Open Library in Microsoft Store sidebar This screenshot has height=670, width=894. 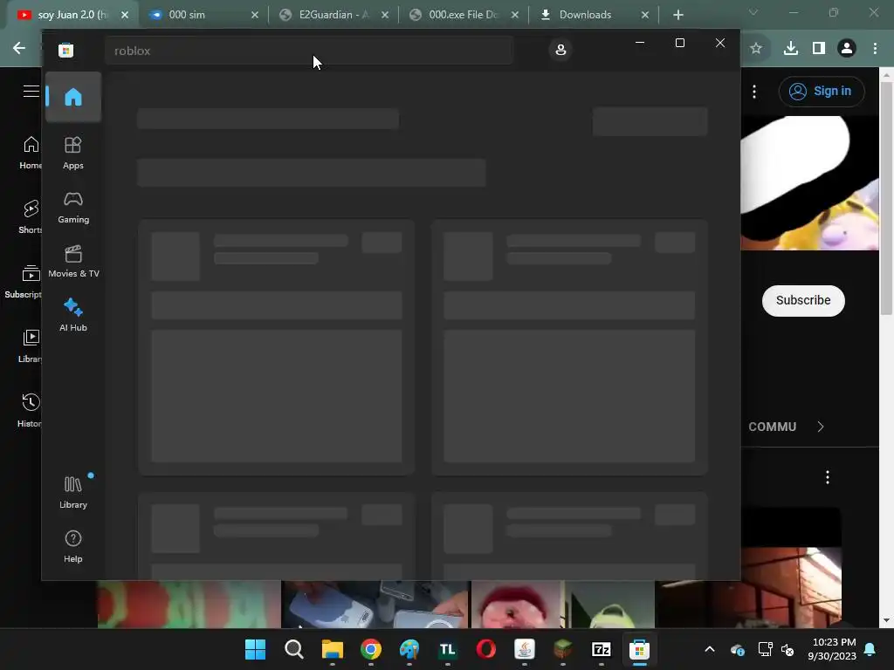coord(73,492)
